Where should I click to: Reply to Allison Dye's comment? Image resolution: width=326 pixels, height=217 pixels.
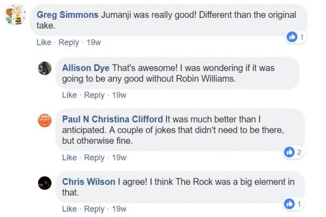(x=94, y=95)
